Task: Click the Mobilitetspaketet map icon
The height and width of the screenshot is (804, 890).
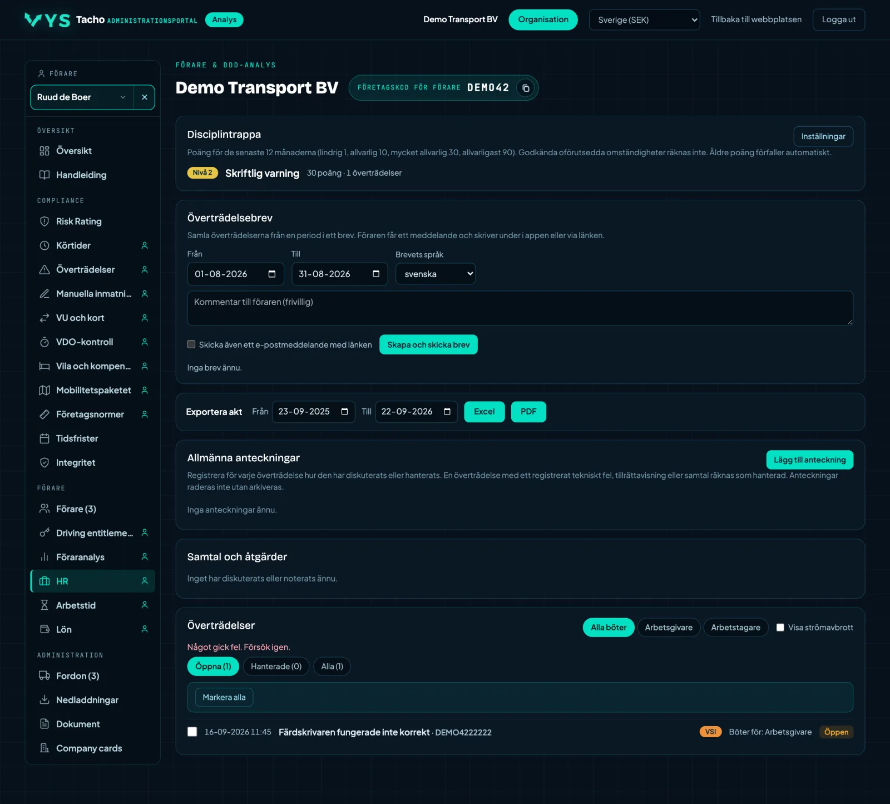Action: point(44,390)
